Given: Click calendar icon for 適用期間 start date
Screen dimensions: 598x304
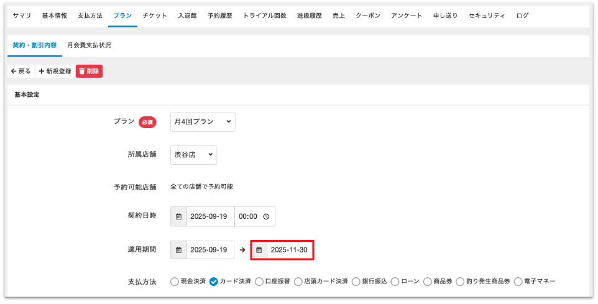Looking at the screenshot, I should pos(178,250).
